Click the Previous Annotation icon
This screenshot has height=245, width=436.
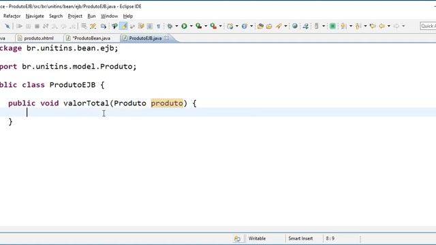point(358,26)
